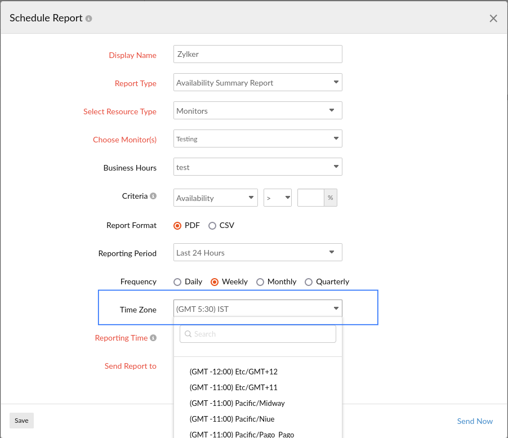Viewport: 508px width, 438px height.
Task: Switch report format to CSV
Action: coord(212,225)
